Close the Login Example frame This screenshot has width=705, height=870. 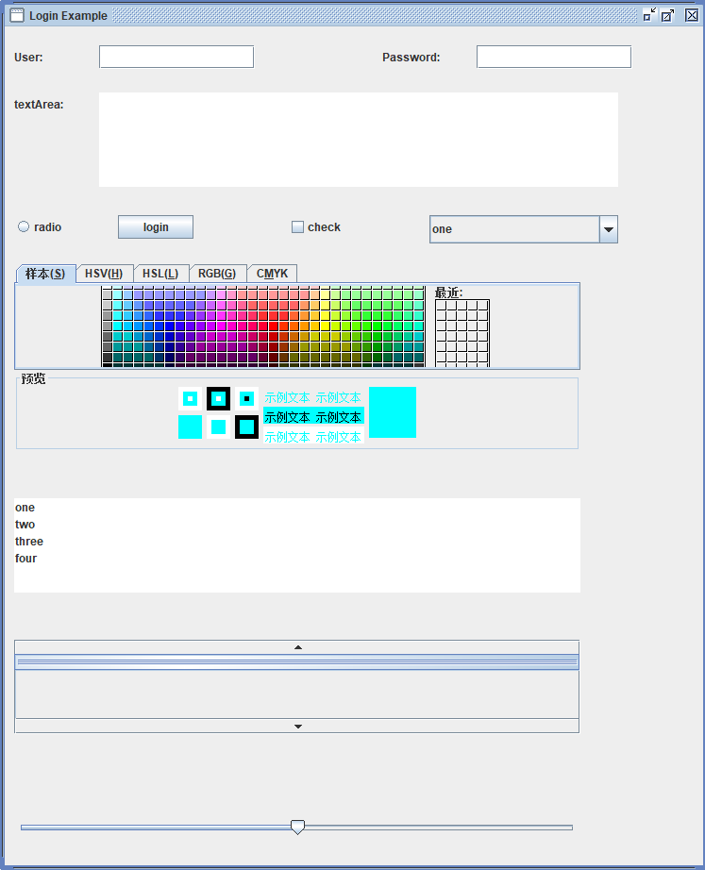tap(691, 15)
